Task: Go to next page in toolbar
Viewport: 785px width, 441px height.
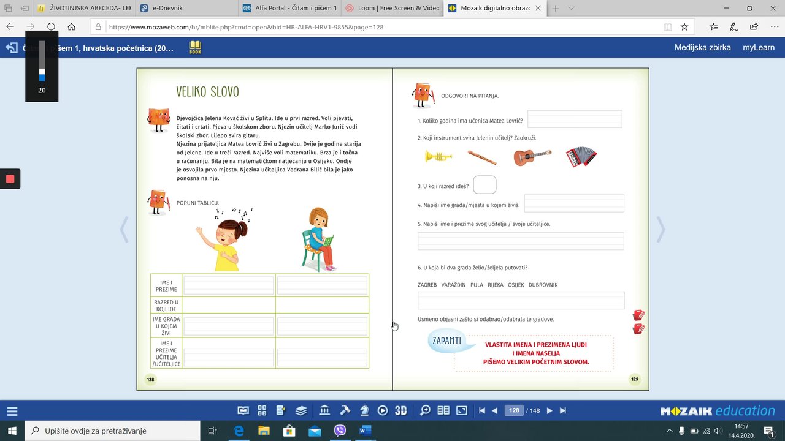Action: 549,410
